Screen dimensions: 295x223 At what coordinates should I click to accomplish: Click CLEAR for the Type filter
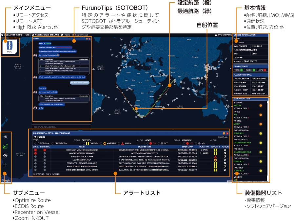(77, 140)
